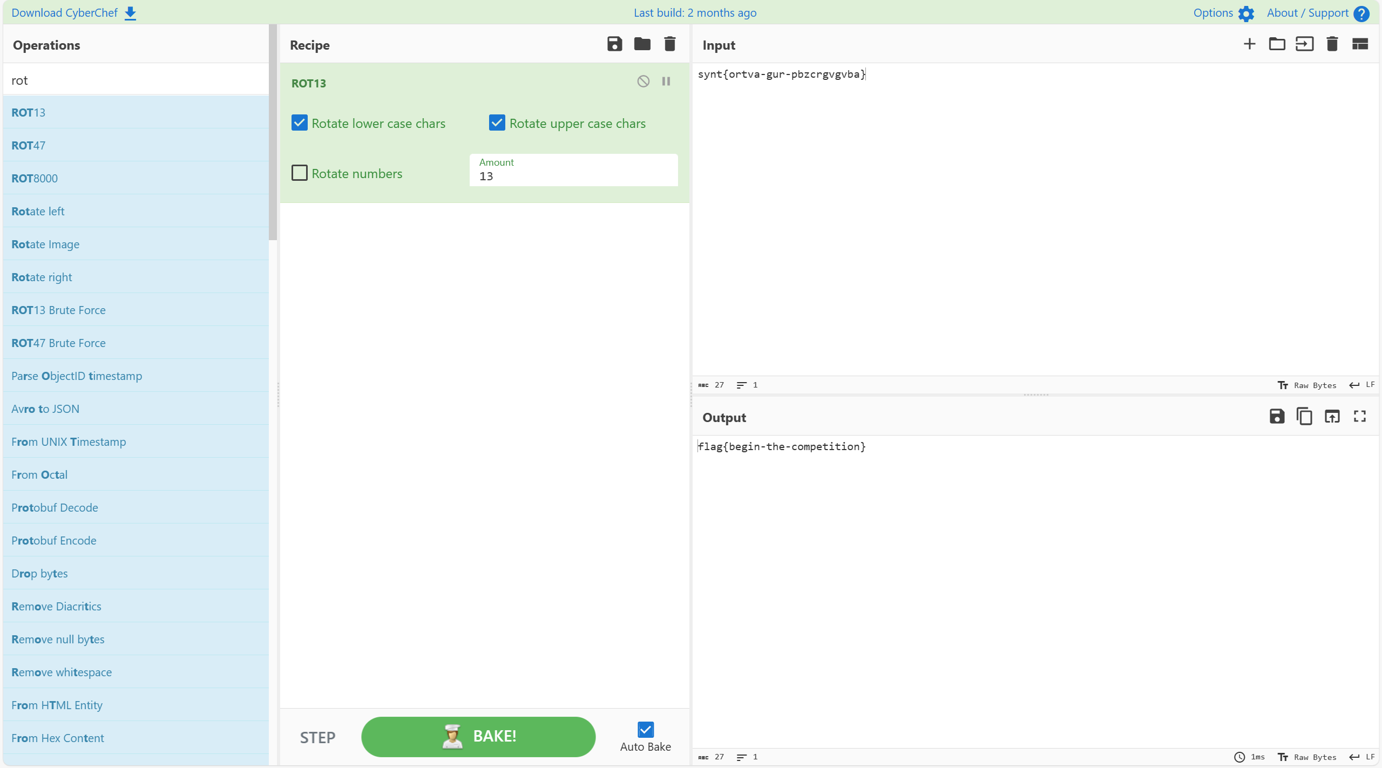The image size is (1382, 768).
Task: Select Protobuf Decode operation
Action: (x=136, y=508)
